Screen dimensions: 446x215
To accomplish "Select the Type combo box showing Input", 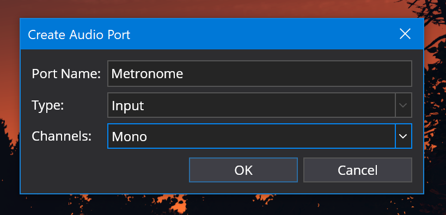I will pos(259,105).
